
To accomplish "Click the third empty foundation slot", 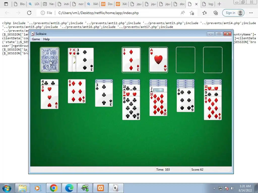I will 185,60.
